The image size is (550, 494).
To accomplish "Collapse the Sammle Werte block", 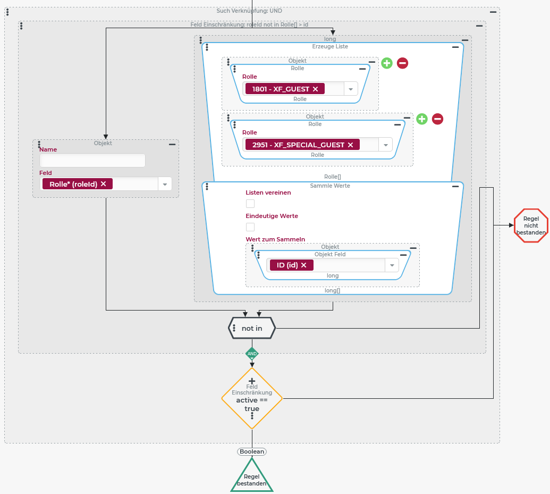I will click(455, 187).
